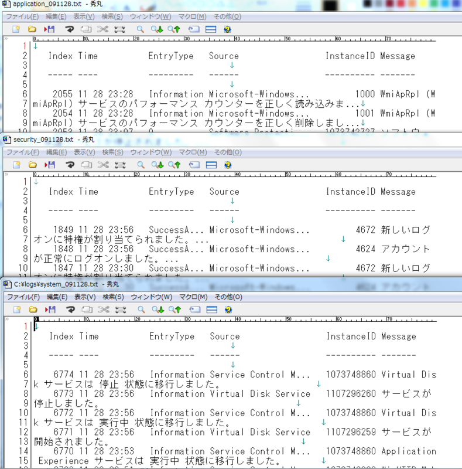Viewport: 462px width, 469px height.
Task: Open ファイル(F) menu in security_091128.txt window
Action: coord(23,152)
